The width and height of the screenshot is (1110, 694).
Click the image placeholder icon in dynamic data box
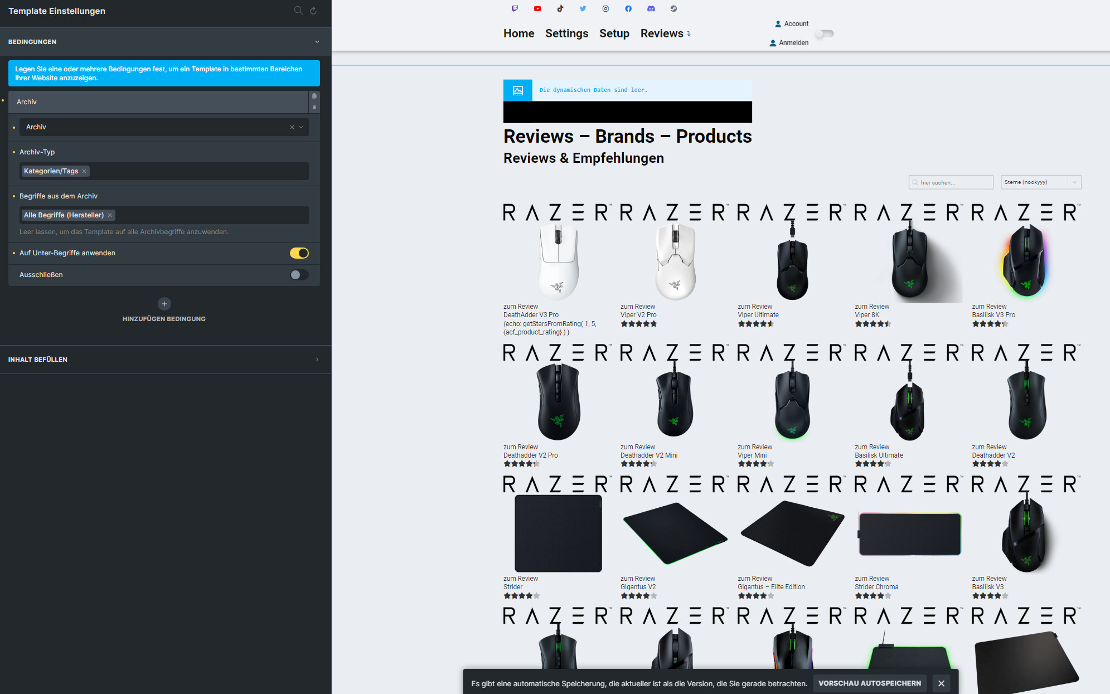pyautogui.click(x=518, y=90)
